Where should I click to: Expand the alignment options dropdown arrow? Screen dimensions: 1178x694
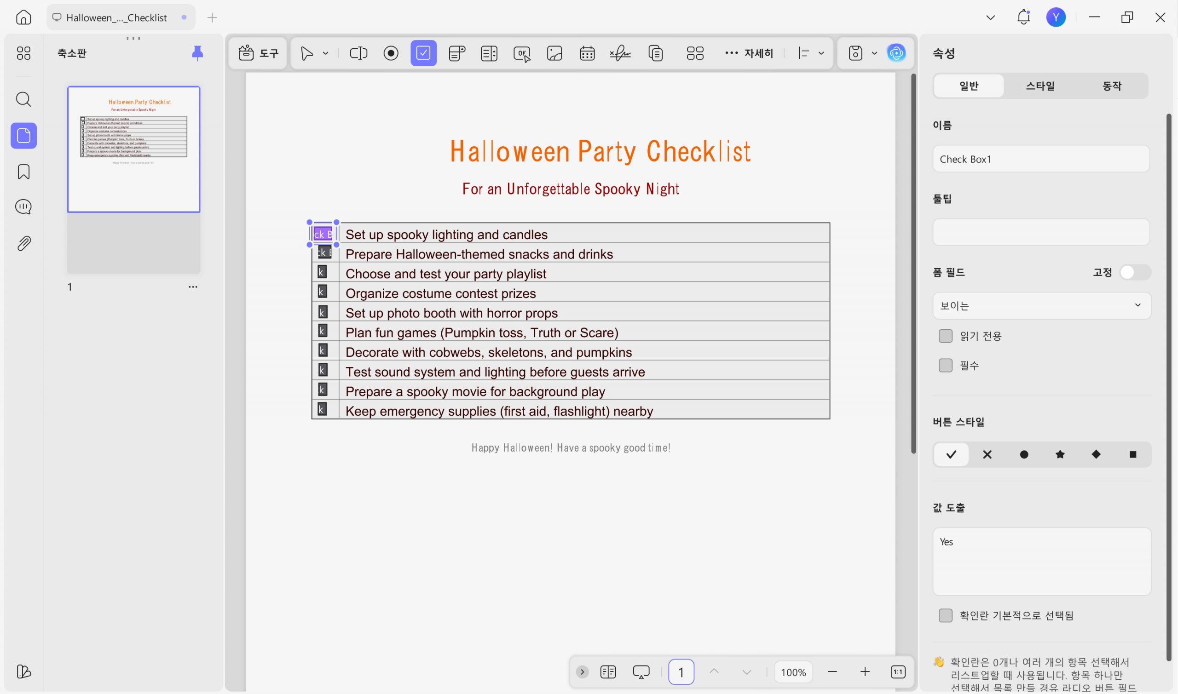[x=821, y=53]
